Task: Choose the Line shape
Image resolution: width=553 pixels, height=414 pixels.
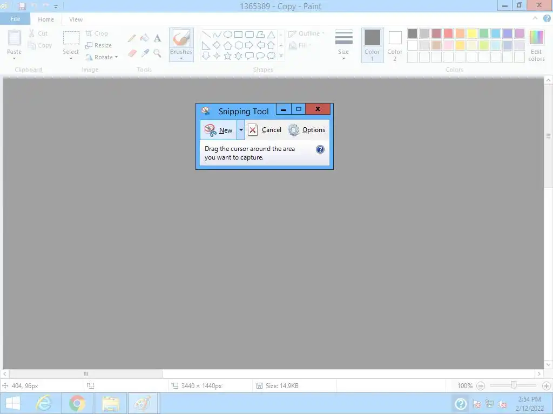Action: [x=206, y=34]
